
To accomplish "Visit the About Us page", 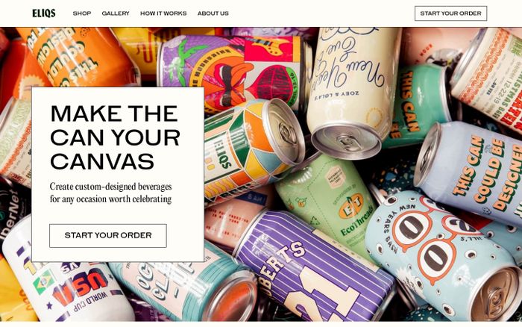I will coord(213,13).
